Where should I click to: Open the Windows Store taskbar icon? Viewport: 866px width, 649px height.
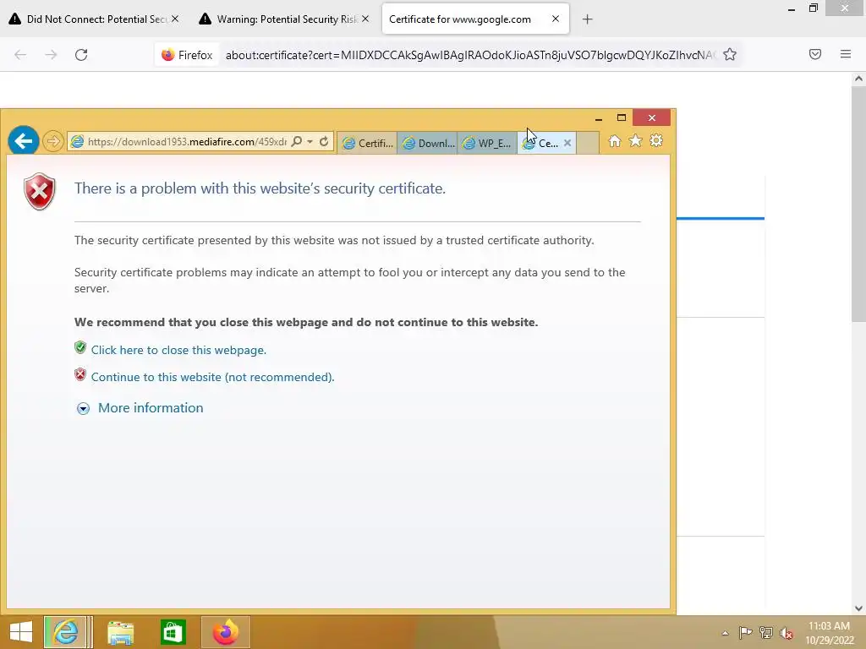tap(173, 632)
